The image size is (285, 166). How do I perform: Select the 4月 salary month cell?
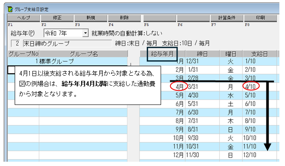click(162, 87)
